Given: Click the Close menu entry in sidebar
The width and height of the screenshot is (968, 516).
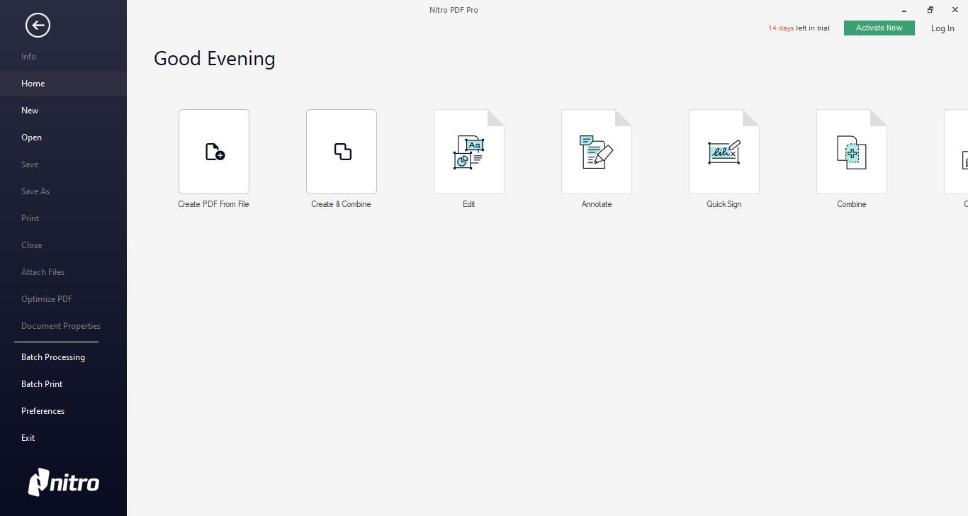Looking at the screenshot, I should [63, 245].
